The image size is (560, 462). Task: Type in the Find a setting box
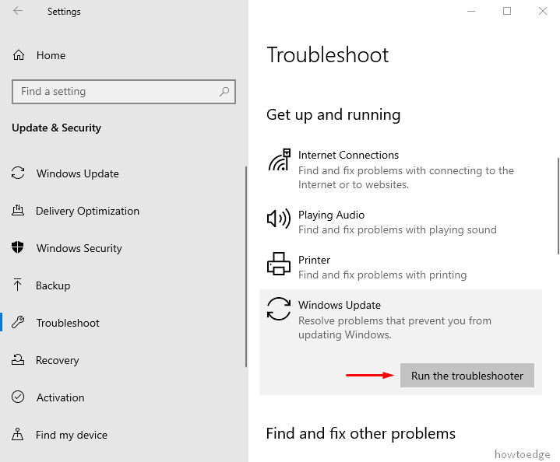click(x=115, y=92)
